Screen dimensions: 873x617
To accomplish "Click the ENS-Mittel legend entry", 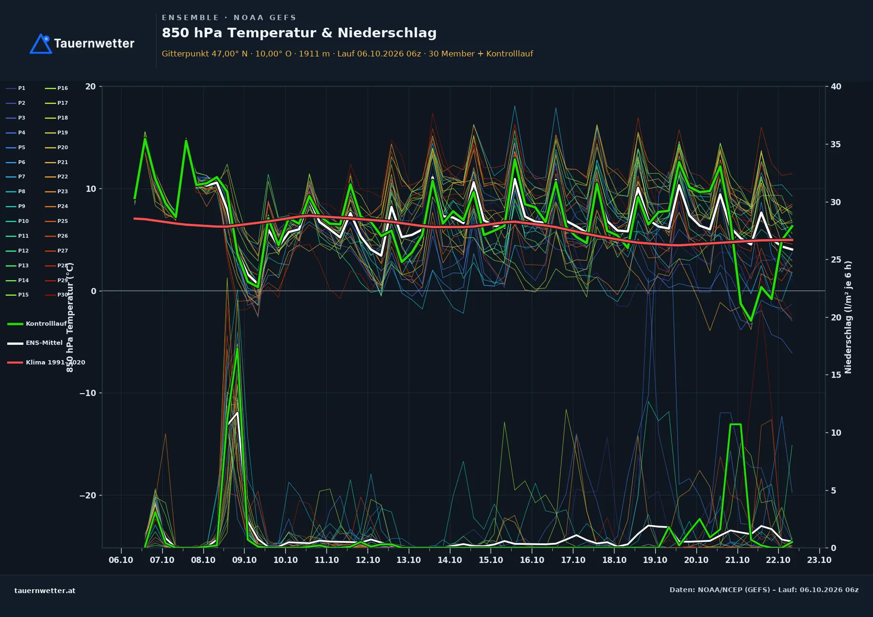I will (35, 343).
